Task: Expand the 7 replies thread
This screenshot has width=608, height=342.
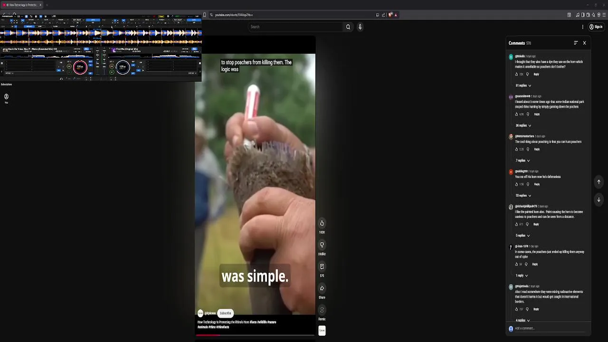Action: (x=522, y=161)
